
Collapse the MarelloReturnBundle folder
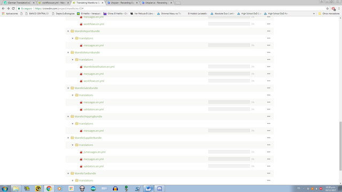[x=68, y=52]
